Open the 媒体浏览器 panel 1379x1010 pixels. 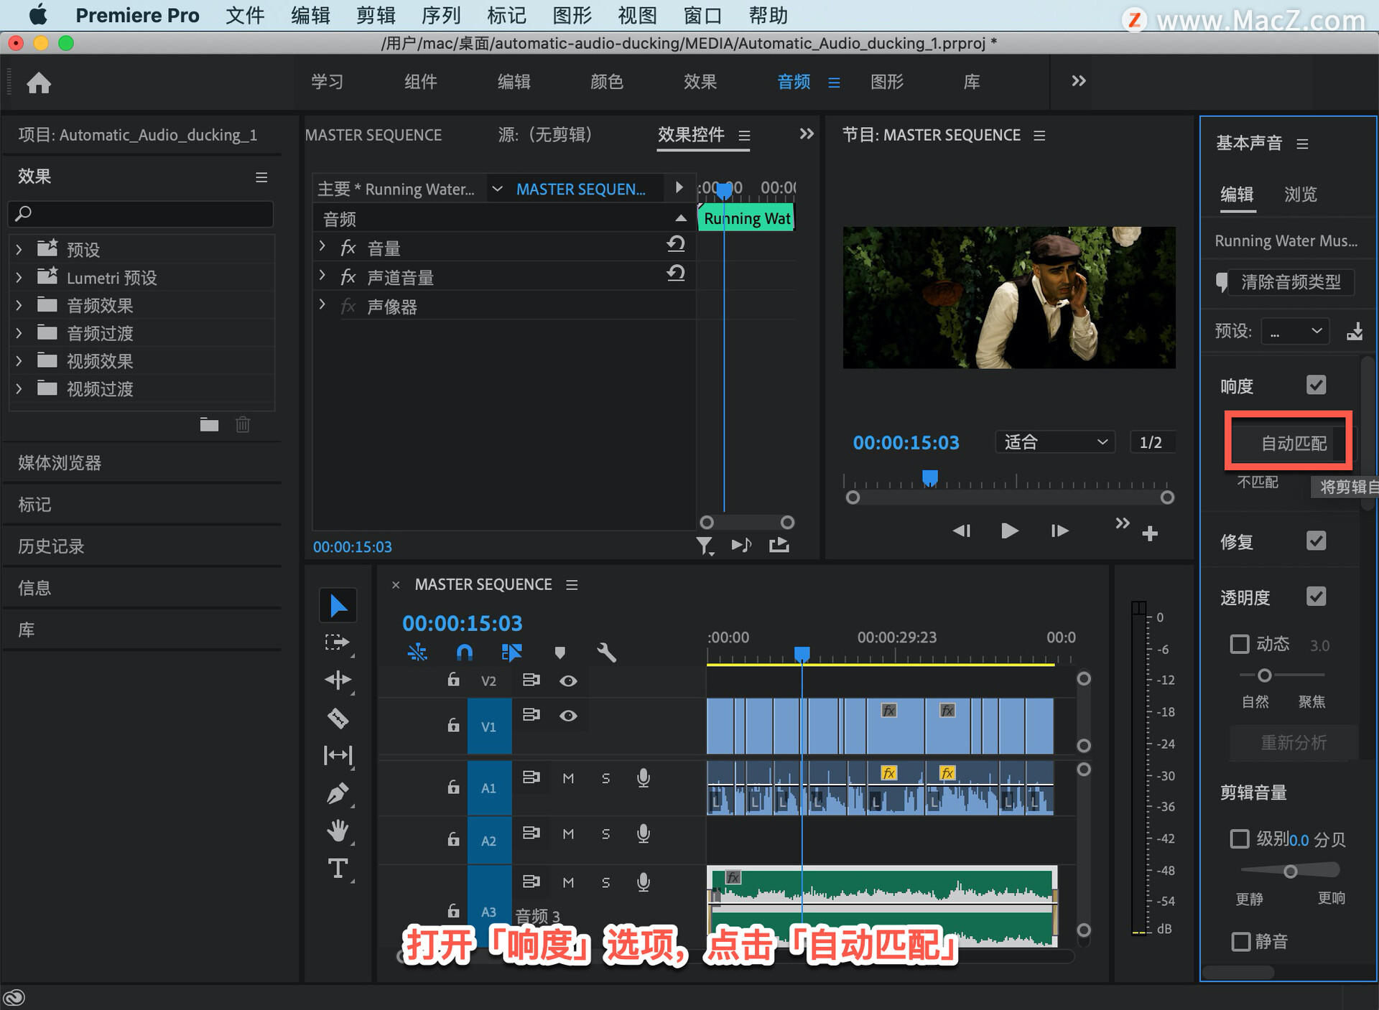coord(60,463)
